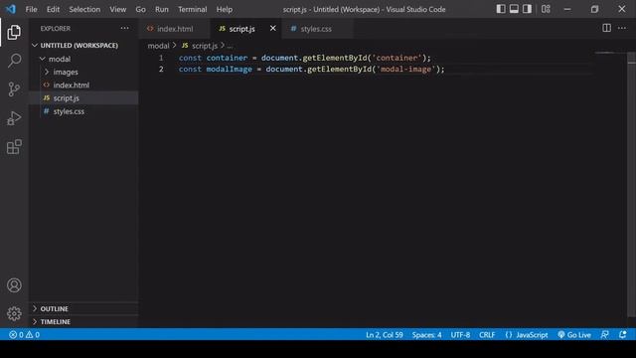The width and height of the screenshot is (636, 358).
Task: Click the editor vertical scrollbar
Action: [x=632, y=185]
